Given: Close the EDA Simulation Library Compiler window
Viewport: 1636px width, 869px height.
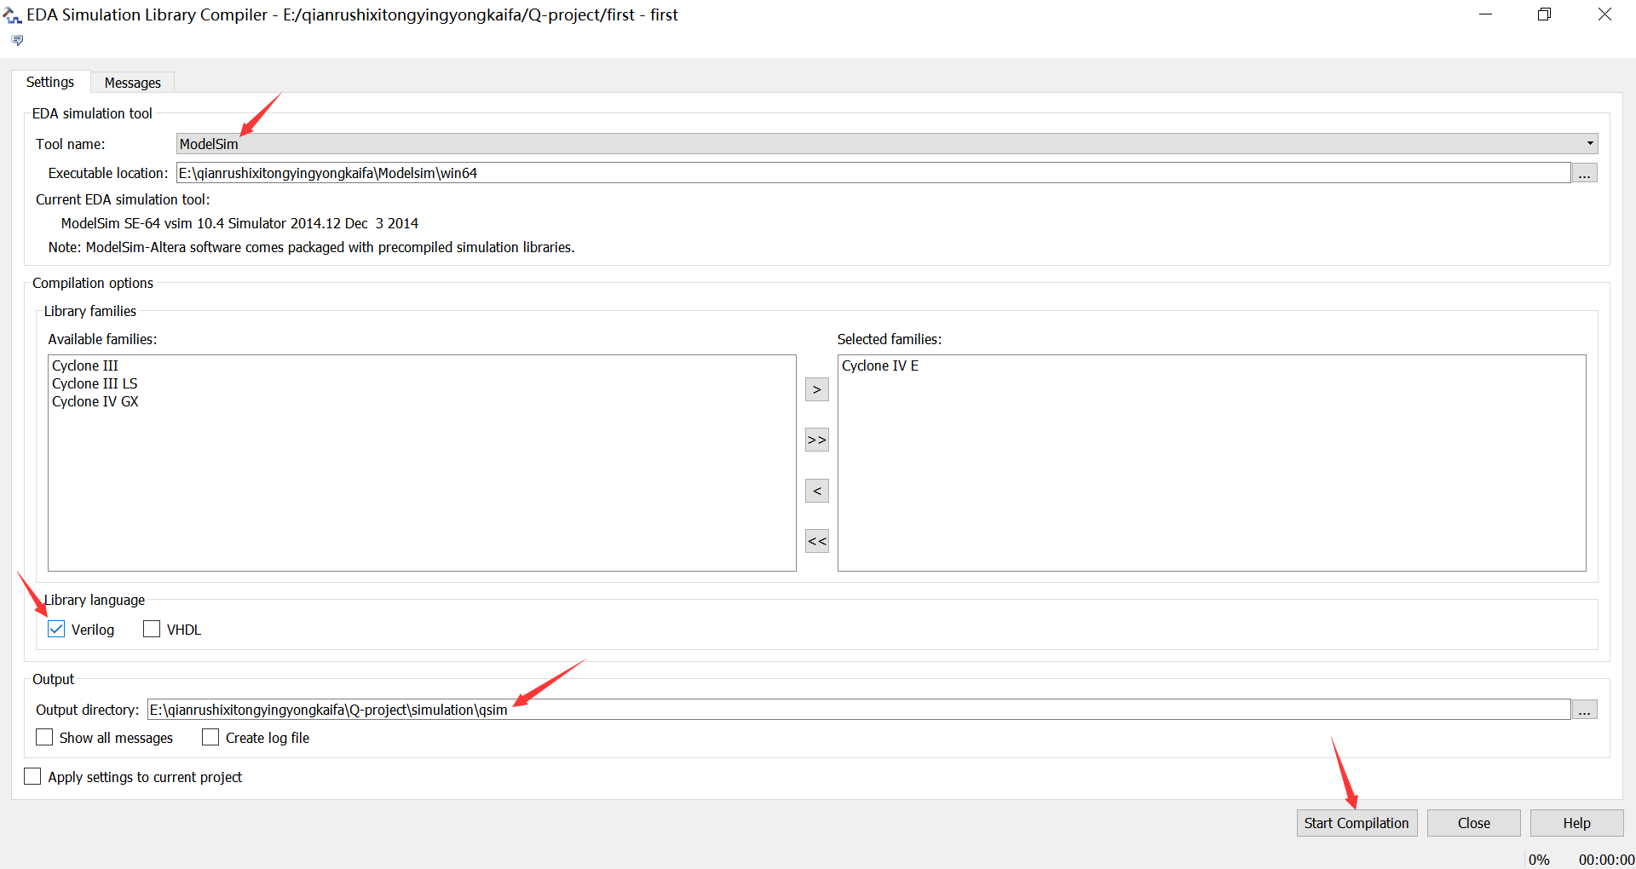Looking at the screenshot, I should point(1604,14).
